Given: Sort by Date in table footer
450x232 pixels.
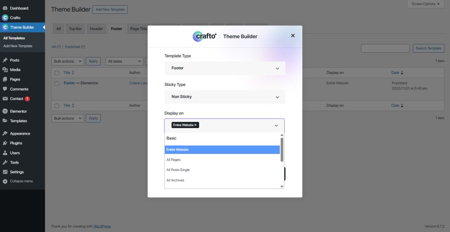Looking at the screenshot, I should tap(397, 105).
